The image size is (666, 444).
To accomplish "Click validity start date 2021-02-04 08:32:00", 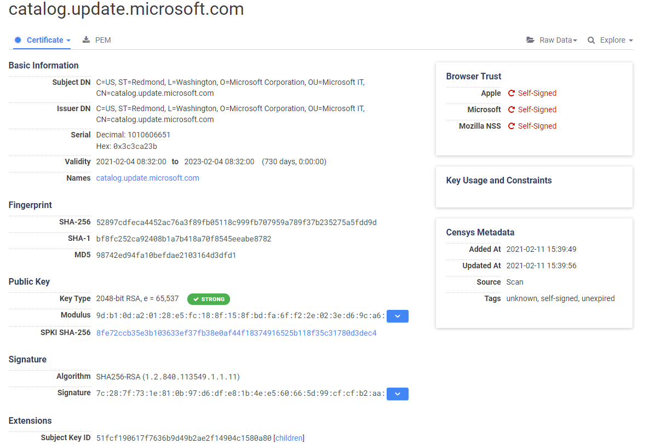I will [x=131, y=162].
